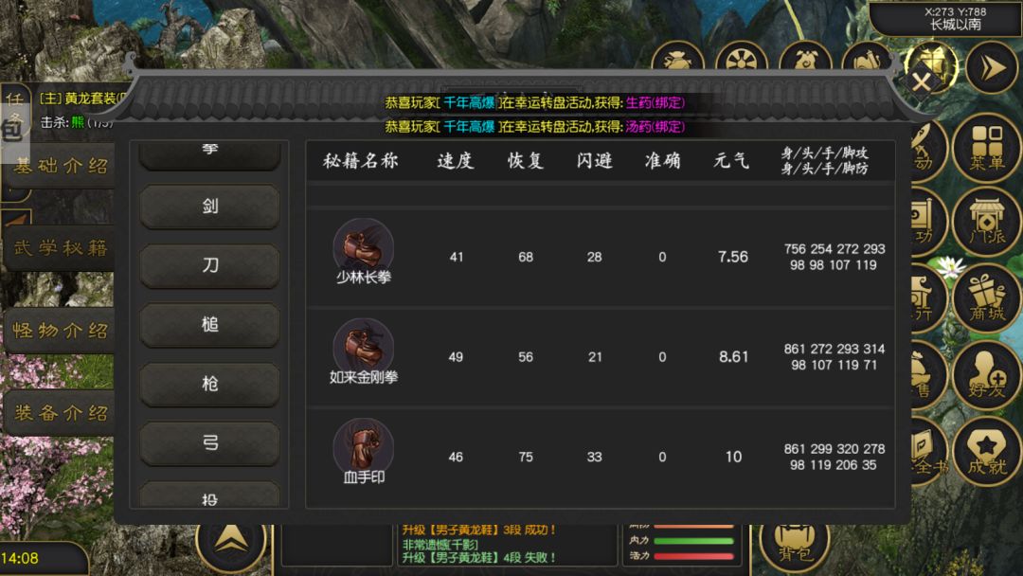Screen dimensions: 1023x576
Task: Open the 背包 backpack icon
Action: [794, 543]
